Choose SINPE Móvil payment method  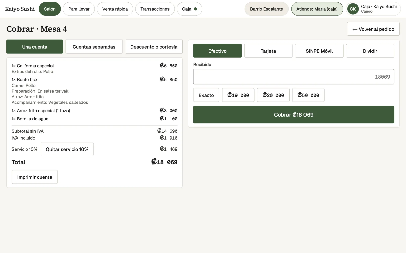pos(319,51)
